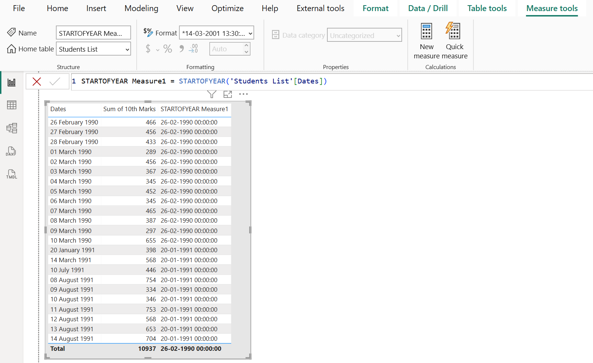Sort by the Sum of 10th Marks header

(129, 109)
